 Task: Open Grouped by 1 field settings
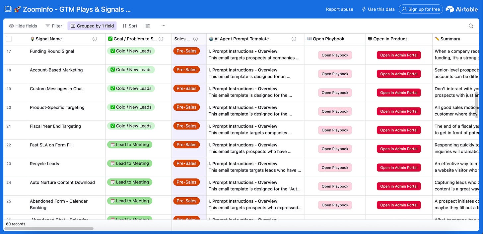point(92,26)
